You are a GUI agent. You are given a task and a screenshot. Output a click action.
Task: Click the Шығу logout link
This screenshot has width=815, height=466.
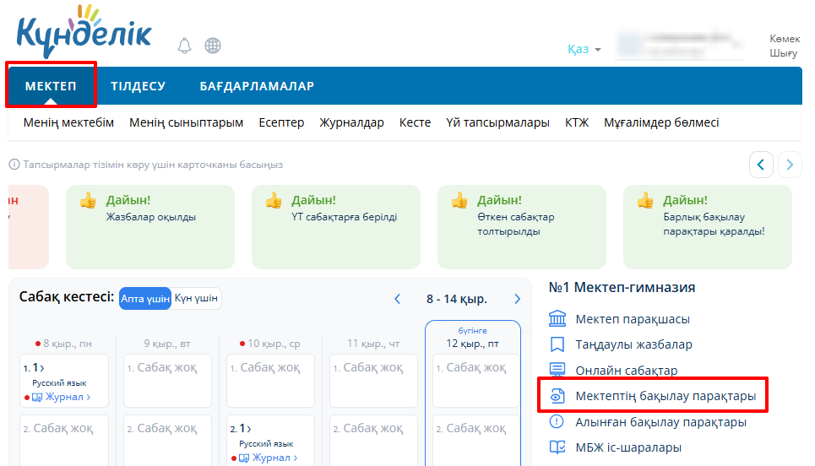783,53
